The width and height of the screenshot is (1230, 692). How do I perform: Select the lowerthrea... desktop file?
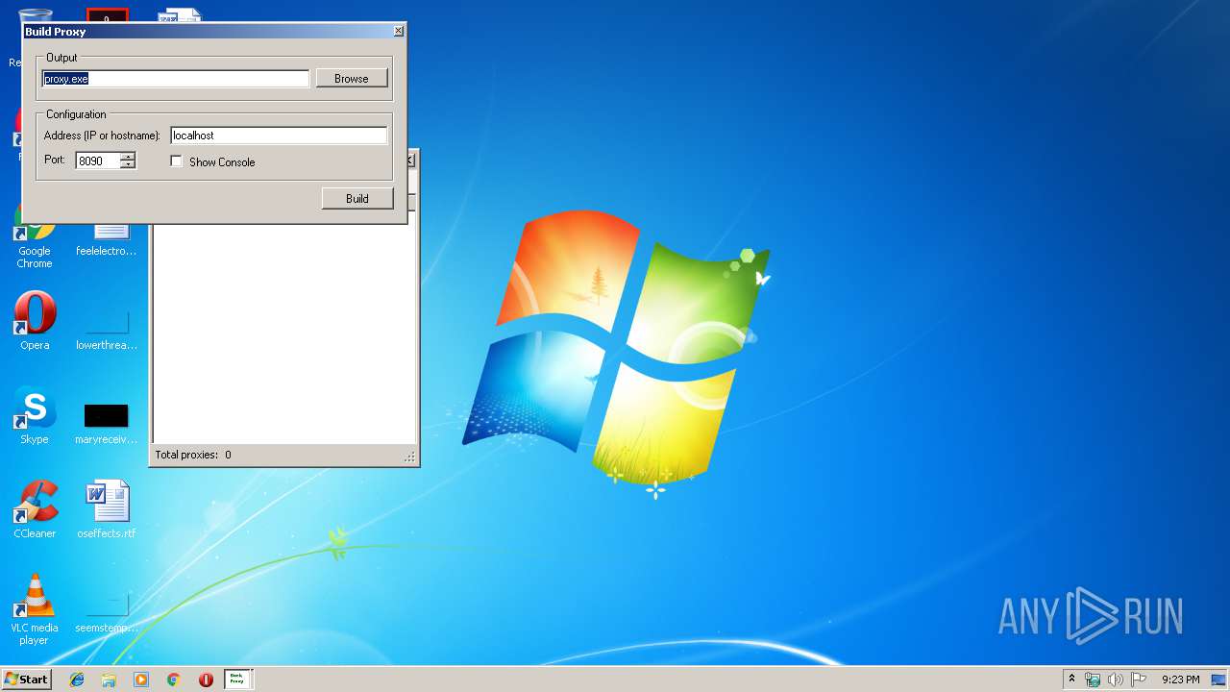click(107, 330)
